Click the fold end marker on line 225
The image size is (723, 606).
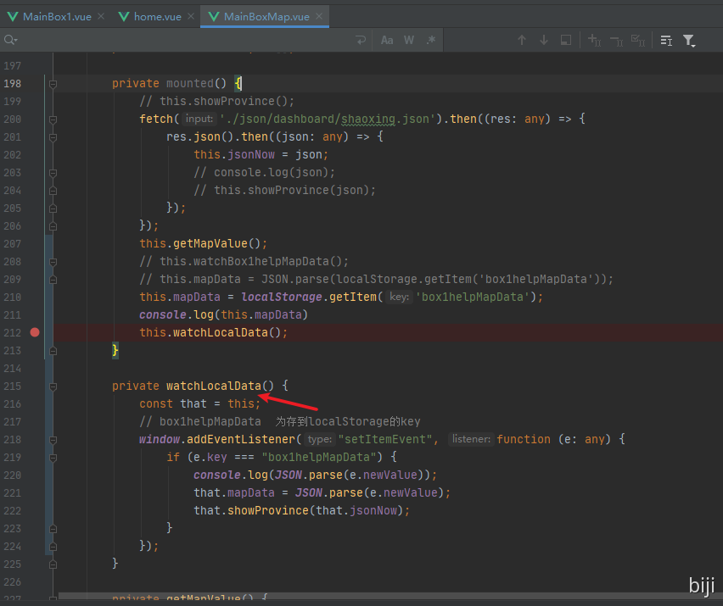tap(53, 565)
